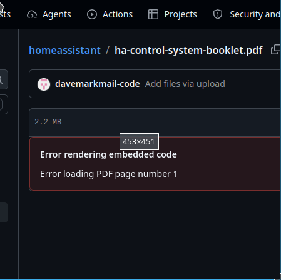The width and height of the screenshot is (281, 280).
Task: Follow the homeassistant breadcrumb link
Action: click(x=64, y=50)
